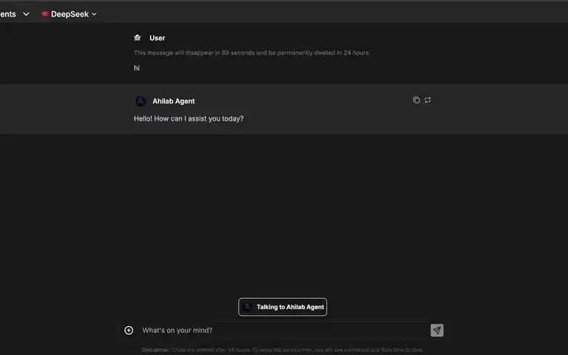Viewport: 568px width, 355px height.
Task: Click the Talking to Ahilab Agent button
Action: point(283,307)
